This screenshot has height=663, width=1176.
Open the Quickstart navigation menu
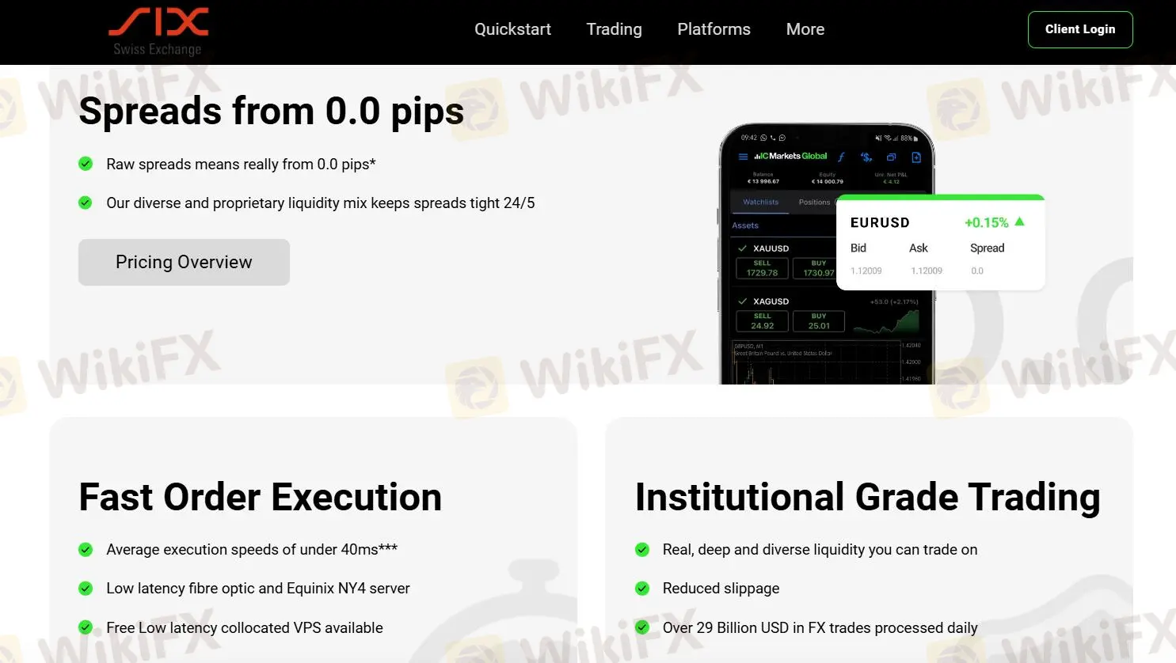click(x=512, y=29)
